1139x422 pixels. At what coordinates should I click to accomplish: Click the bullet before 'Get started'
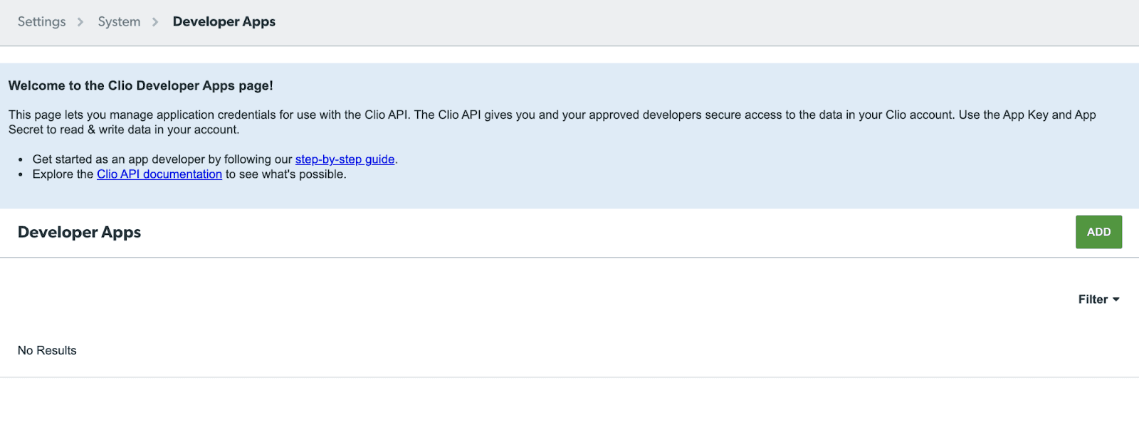(21, 160)
